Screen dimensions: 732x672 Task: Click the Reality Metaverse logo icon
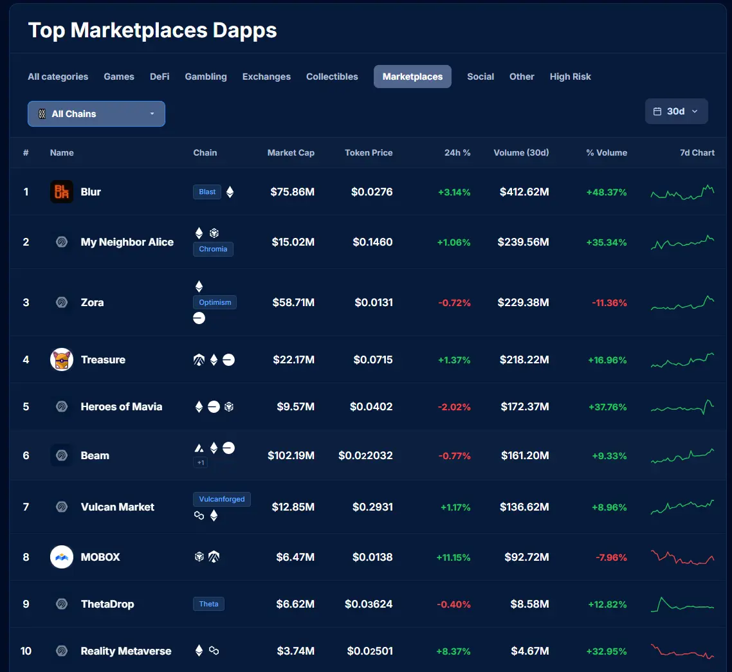click(x=62, y=651)
